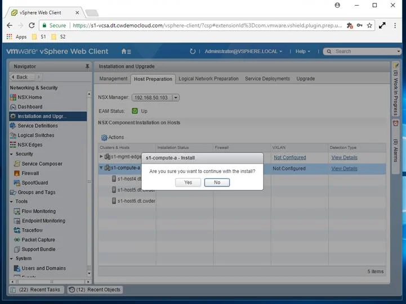Click the vSphere refresh icon in header

pos(193,51)
